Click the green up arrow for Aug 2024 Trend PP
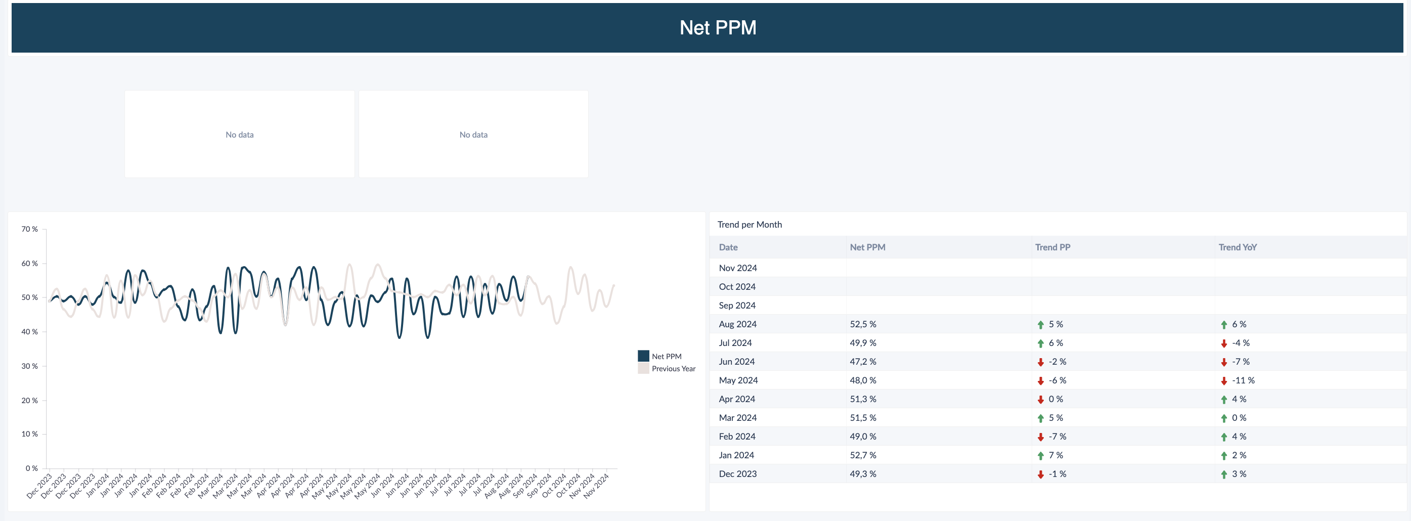 pos(1041,325)
